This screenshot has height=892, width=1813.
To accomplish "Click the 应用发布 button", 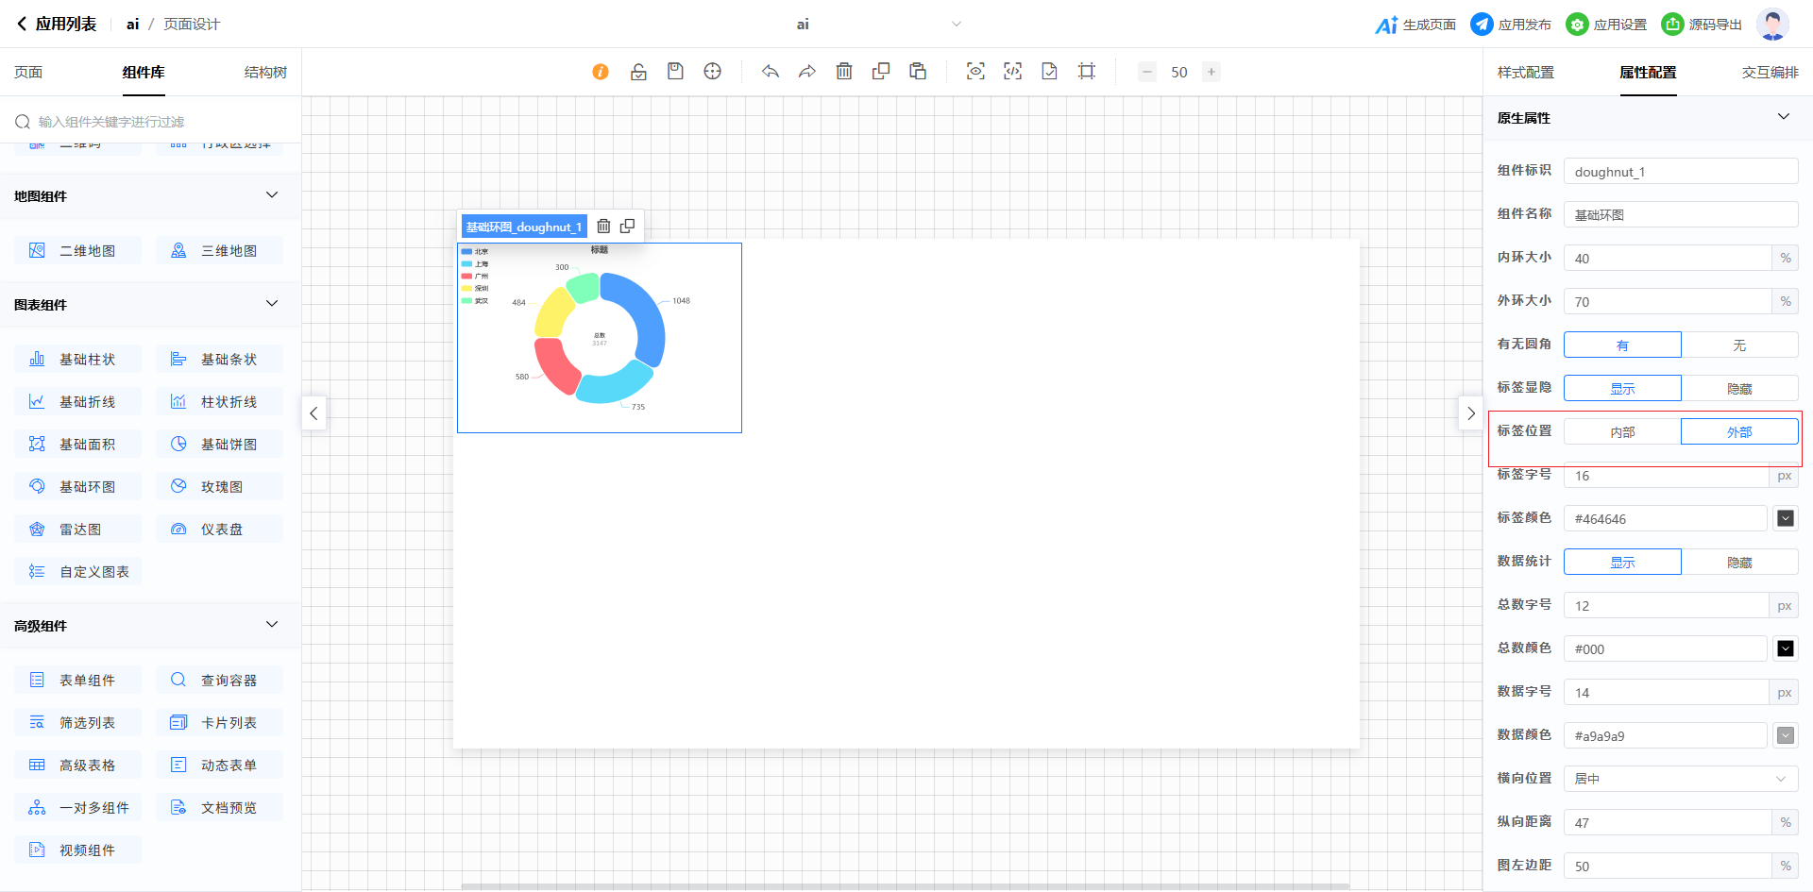I will click(x=1511, y=25).
